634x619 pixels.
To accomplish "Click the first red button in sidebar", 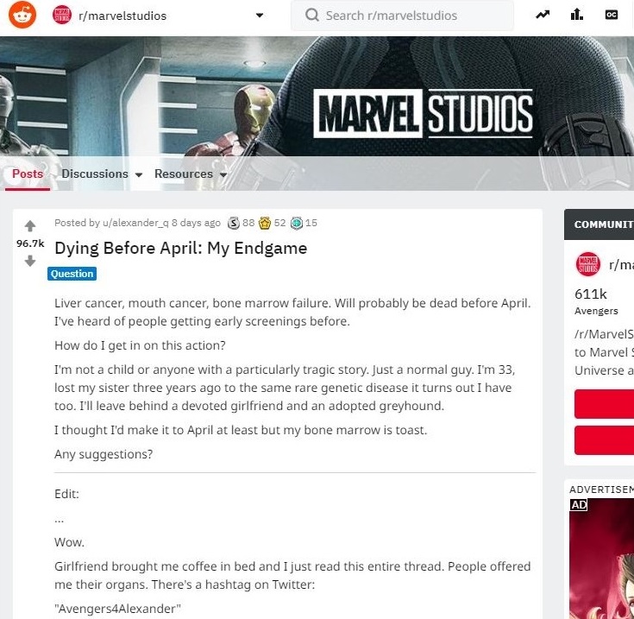I will pos(604,404).
